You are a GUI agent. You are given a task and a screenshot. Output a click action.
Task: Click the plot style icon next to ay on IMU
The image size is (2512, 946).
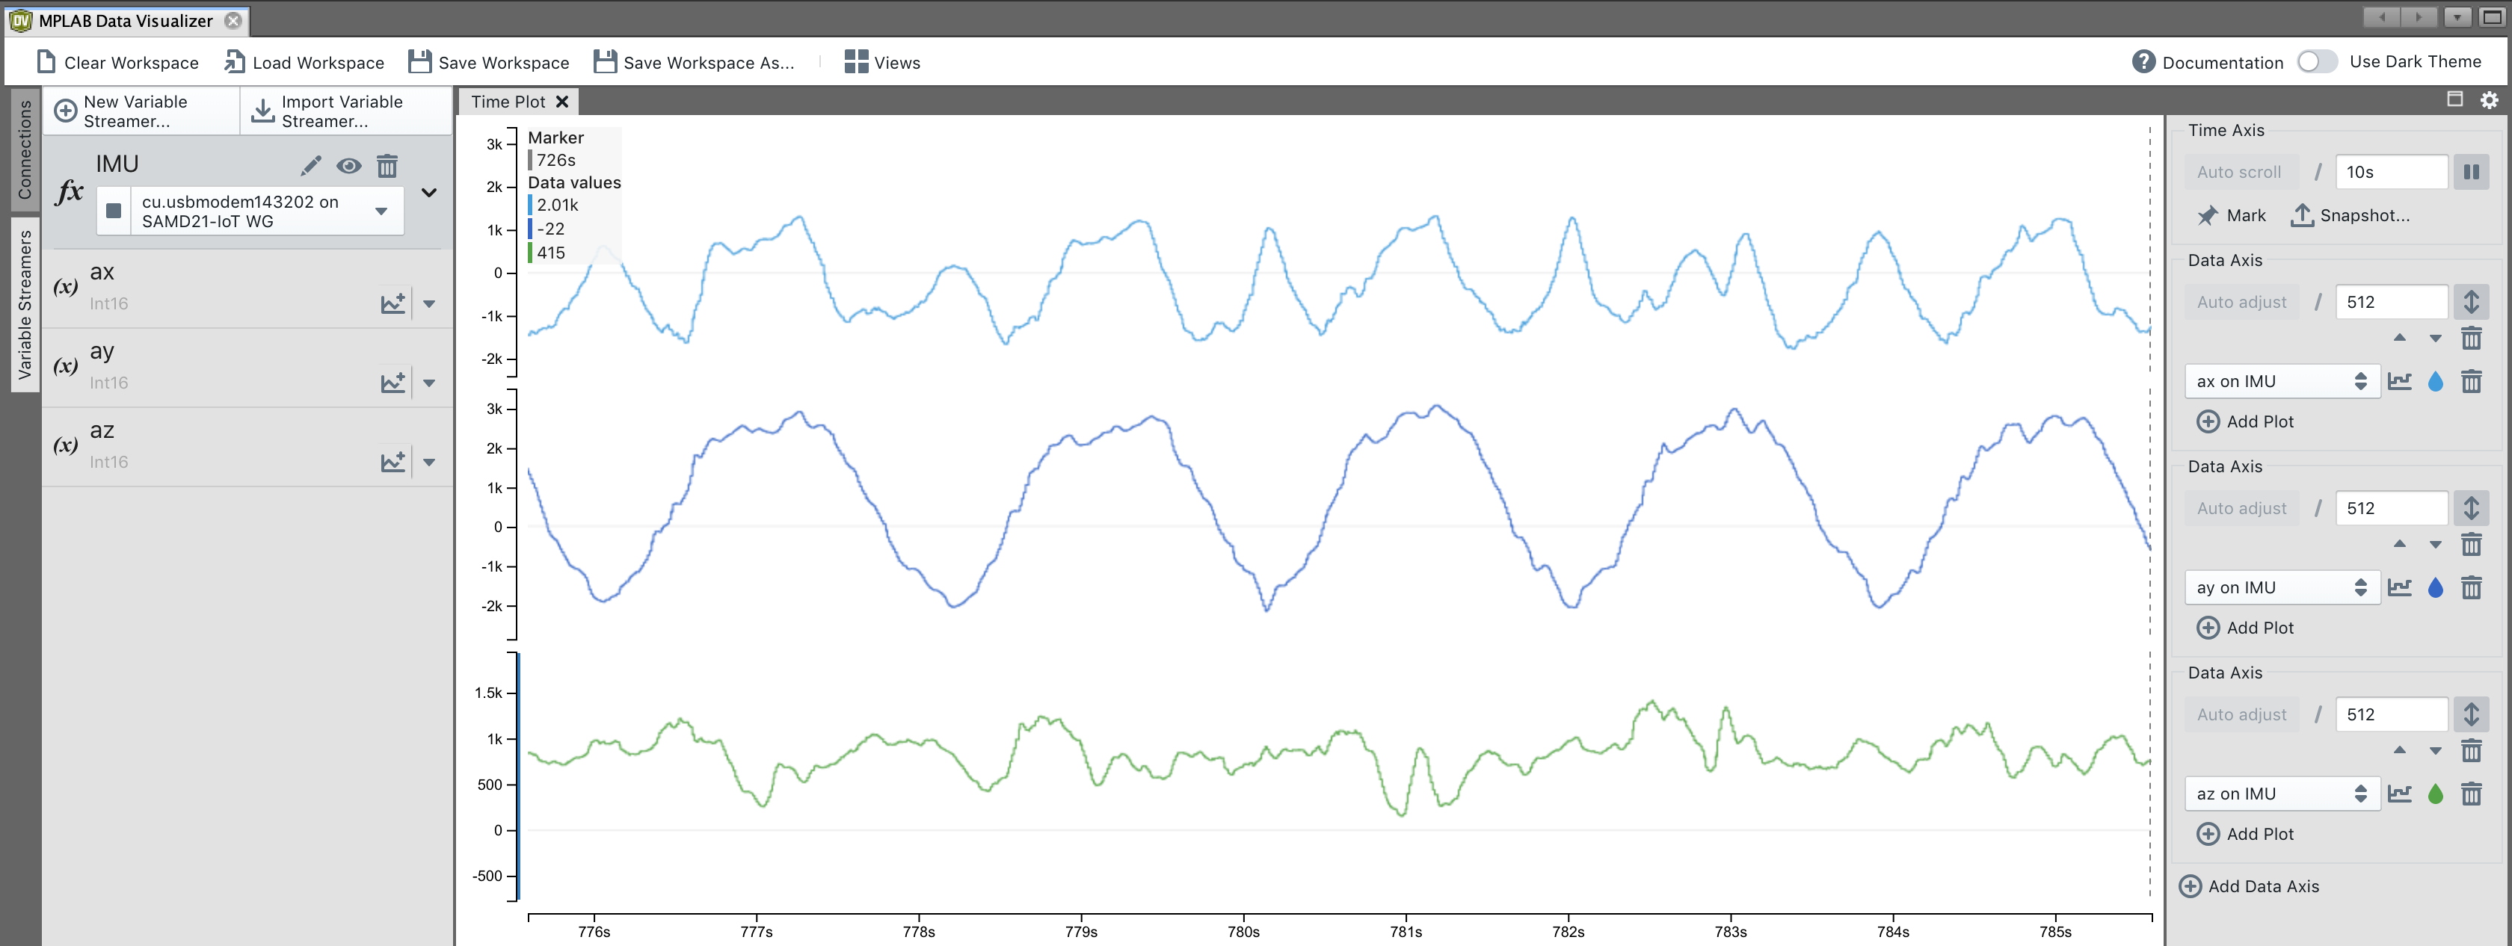click(2399, 587)
